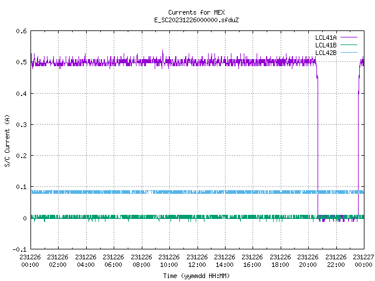Click the 231226 06:00 time tick label

pyautogui.click(x=113, y=261)
